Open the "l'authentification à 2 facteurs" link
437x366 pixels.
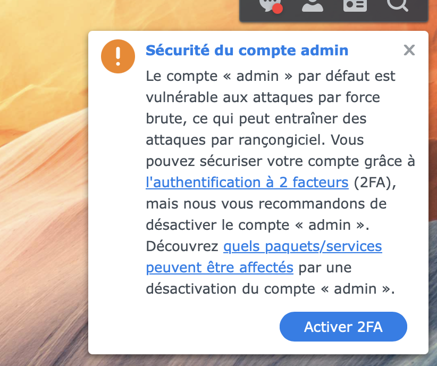247,182
